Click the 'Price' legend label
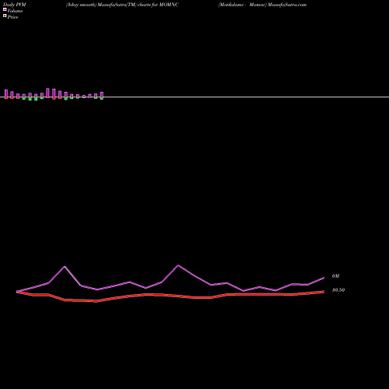389x389 pixels. [x=12, y=17]
